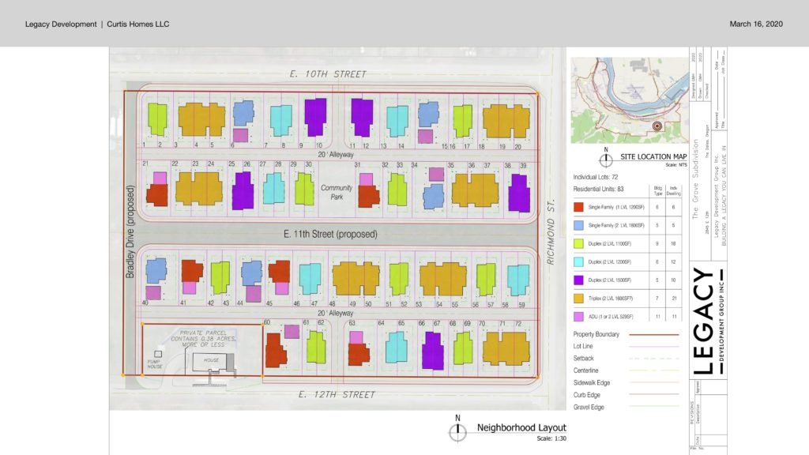The height and width of the screenshot is (455, 809).
Task: Click the "Community Park" label
Action: [x=337, y=193]
